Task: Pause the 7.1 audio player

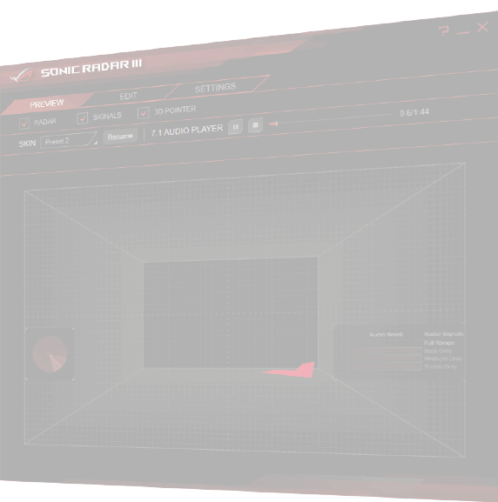Action: 236,127
